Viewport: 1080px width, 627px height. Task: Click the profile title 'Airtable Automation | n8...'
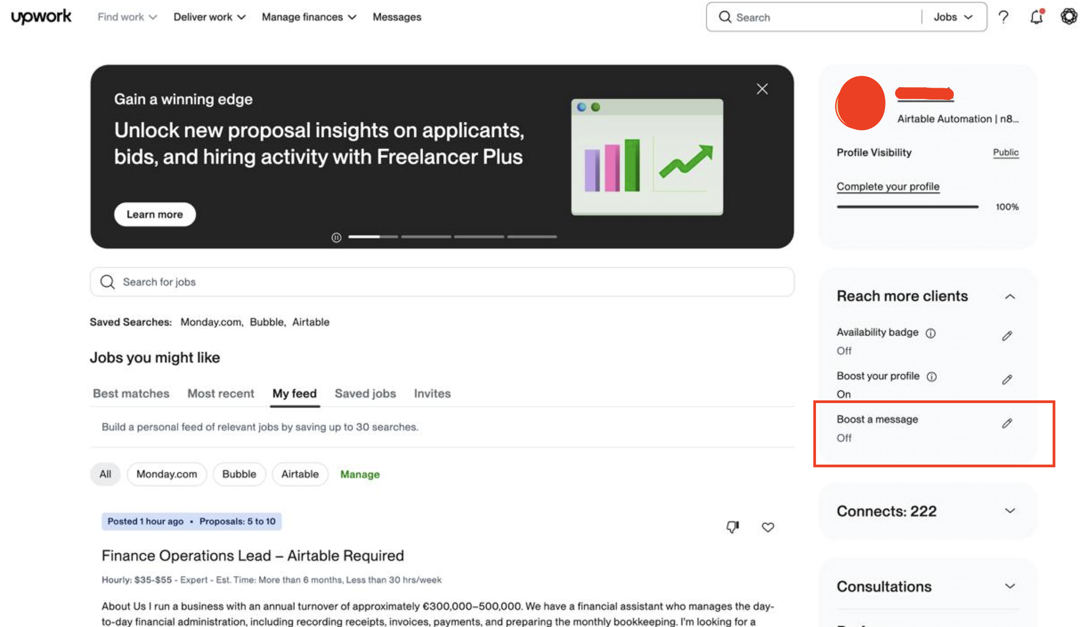tap(958, 119)
